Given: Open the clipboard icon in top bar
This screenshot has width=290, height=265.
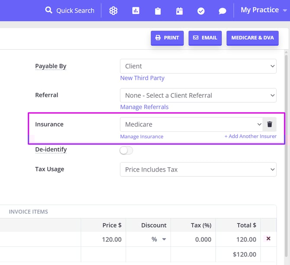Looking at the screenshot, I should pos(158,11).
